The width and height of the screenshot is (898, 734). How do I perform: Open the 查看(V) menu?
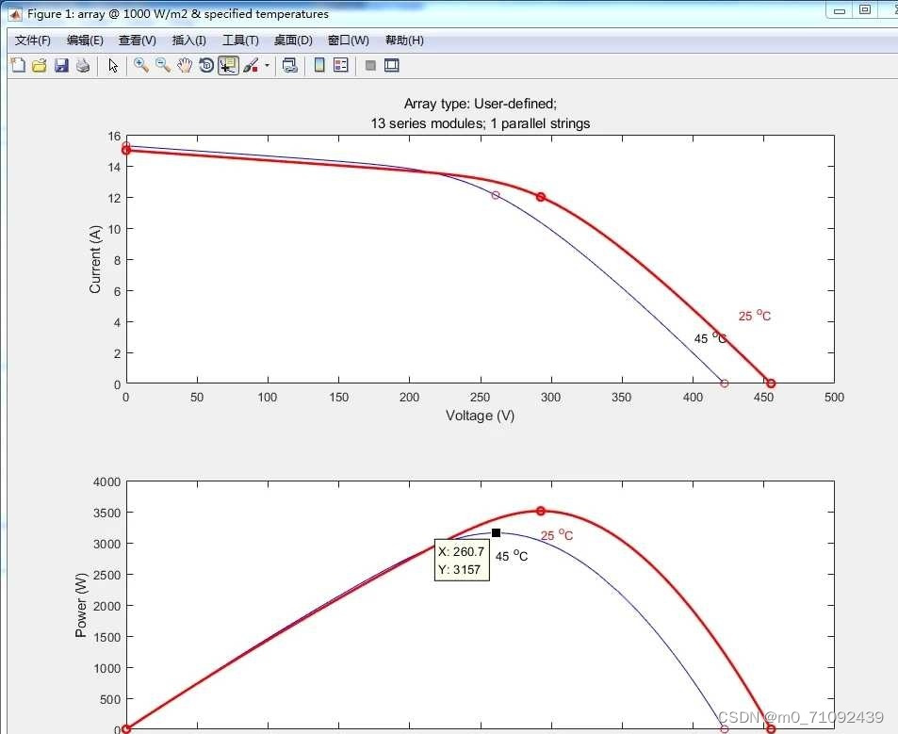(138, 41)
